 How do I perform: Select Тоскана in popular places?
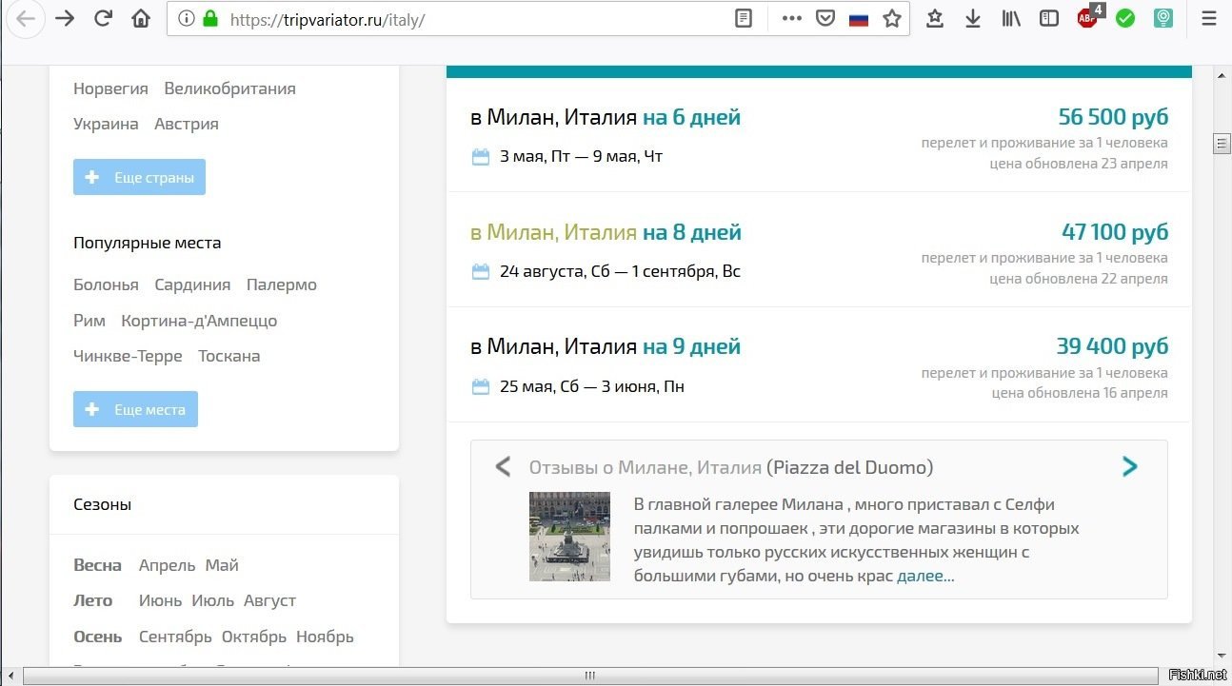(x=229, y=356)
